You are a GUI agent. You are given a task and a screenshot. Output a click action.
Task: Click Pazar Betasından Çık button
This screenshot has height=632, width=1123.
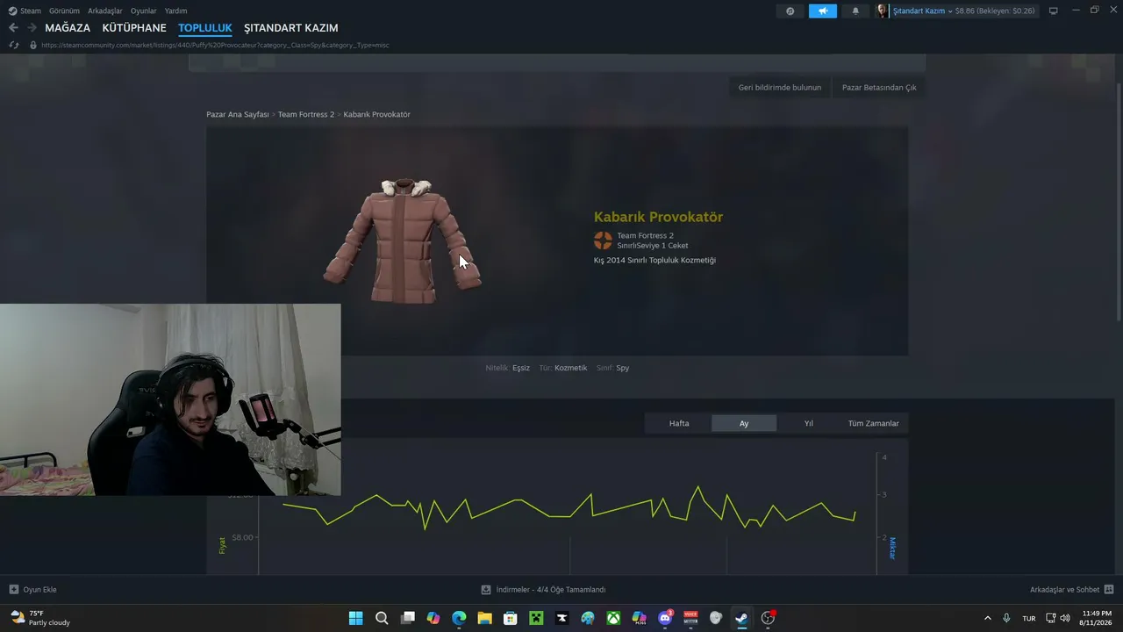click(879, 88)
